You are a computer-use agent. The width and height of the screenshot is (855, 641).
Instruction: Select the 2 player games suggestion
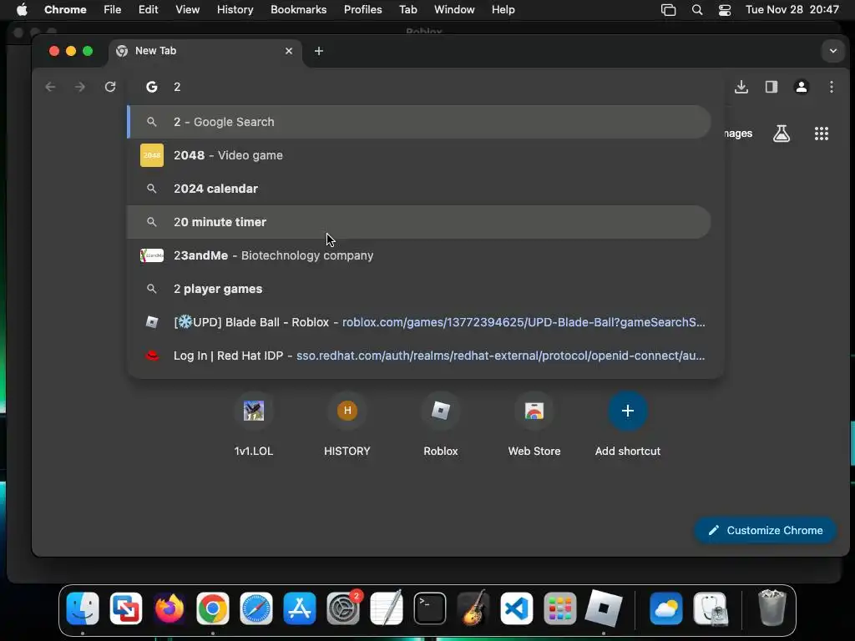coord(419,289)
